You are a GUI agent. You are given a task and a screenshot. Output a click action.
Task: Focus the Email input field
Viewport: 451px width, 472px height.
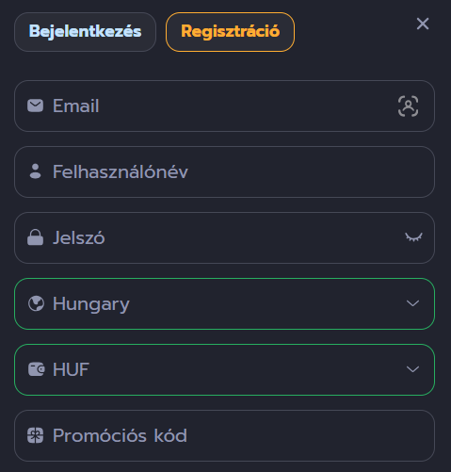[x=224, y=106]
